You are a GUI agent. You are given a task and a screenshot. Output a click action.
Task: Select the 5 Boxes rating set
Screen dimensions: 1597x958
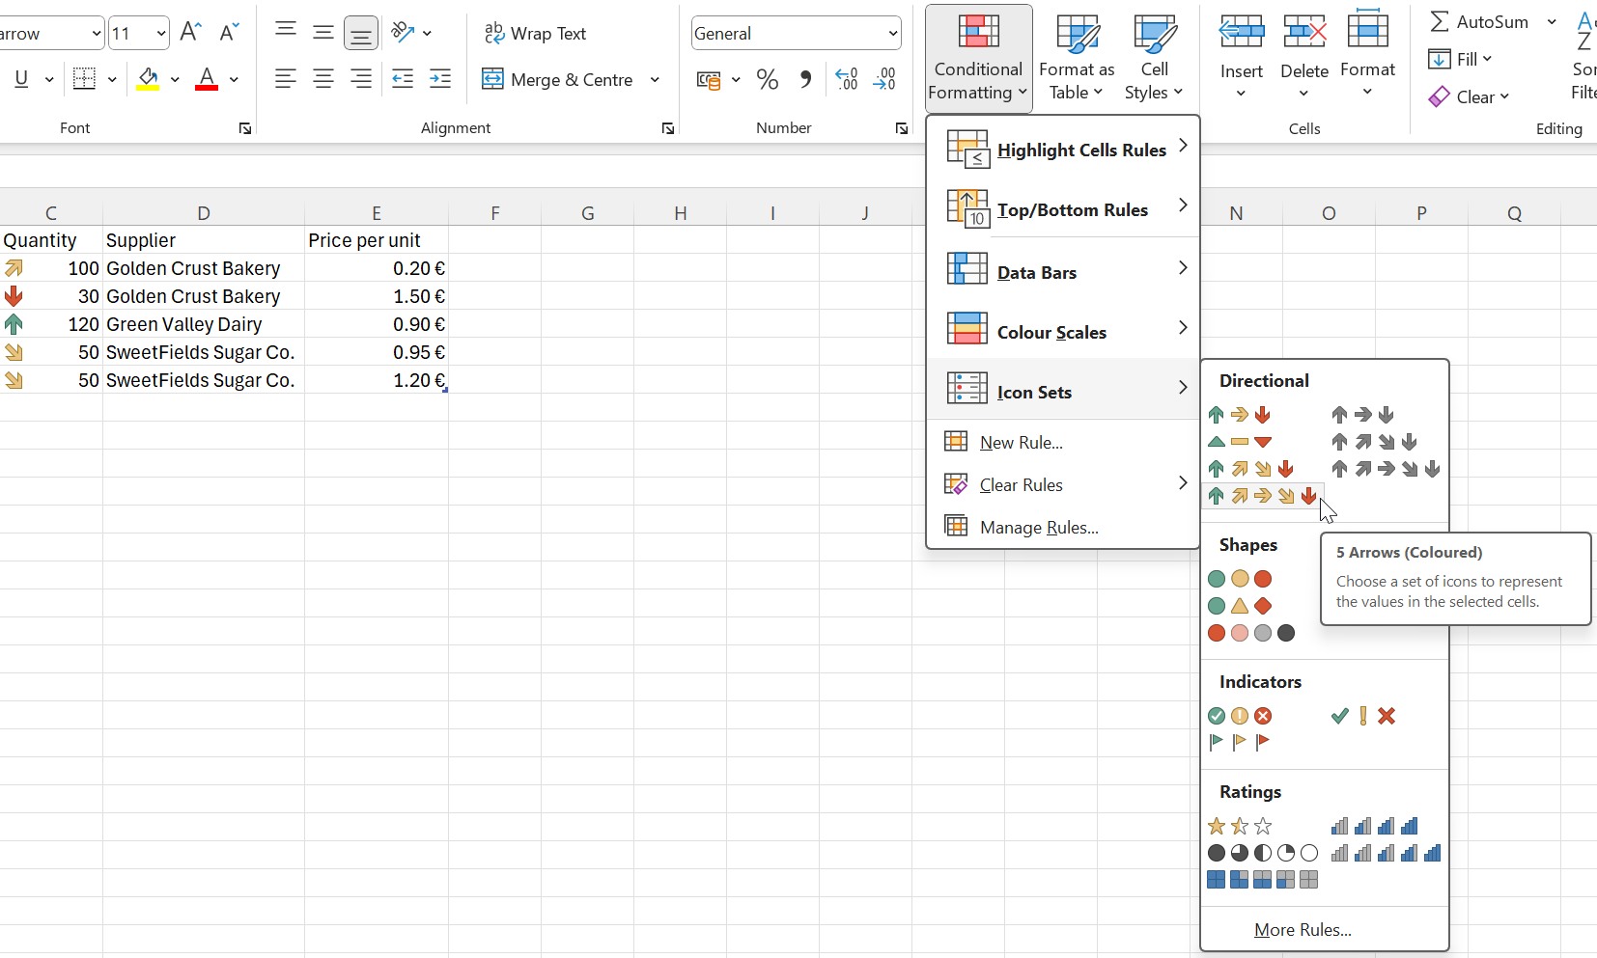coord(1262,880)
